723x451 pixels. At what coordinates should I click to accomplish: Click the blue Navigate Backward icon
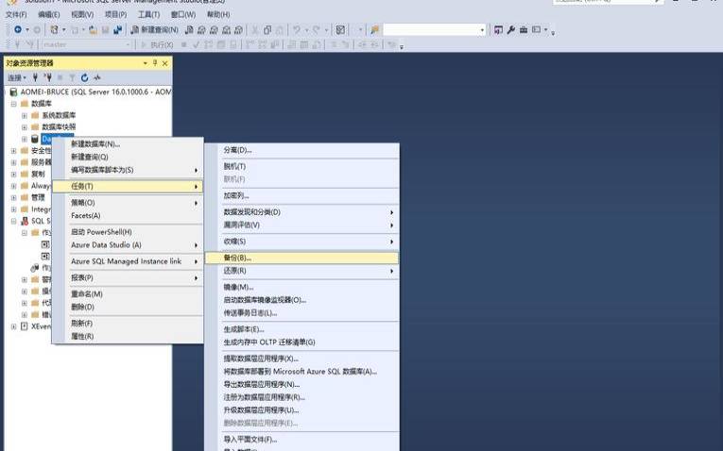[x=18, y=29]
